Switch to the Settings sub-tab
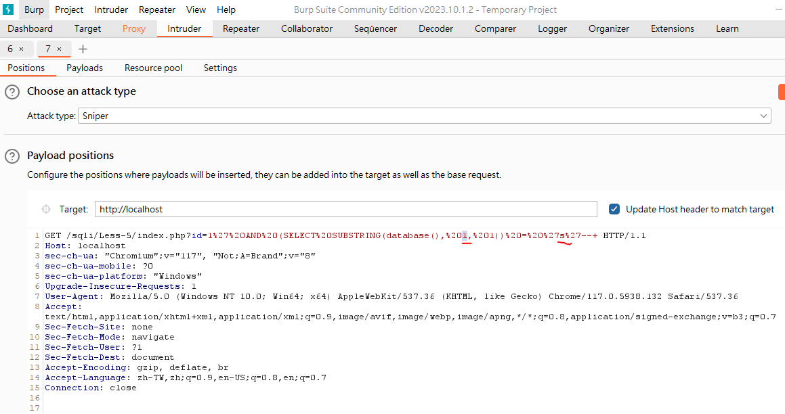The width and height of the screenshot is (785, 414). [220, 68]
